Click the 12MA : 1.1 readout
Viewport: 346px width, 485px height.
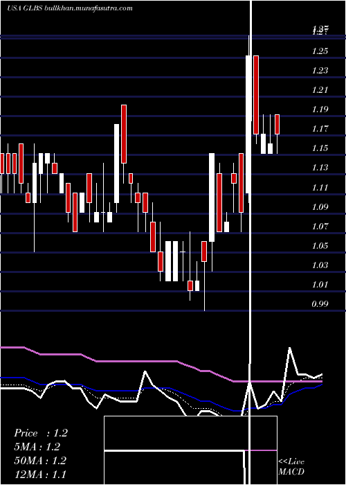click(x=40, y=474)
